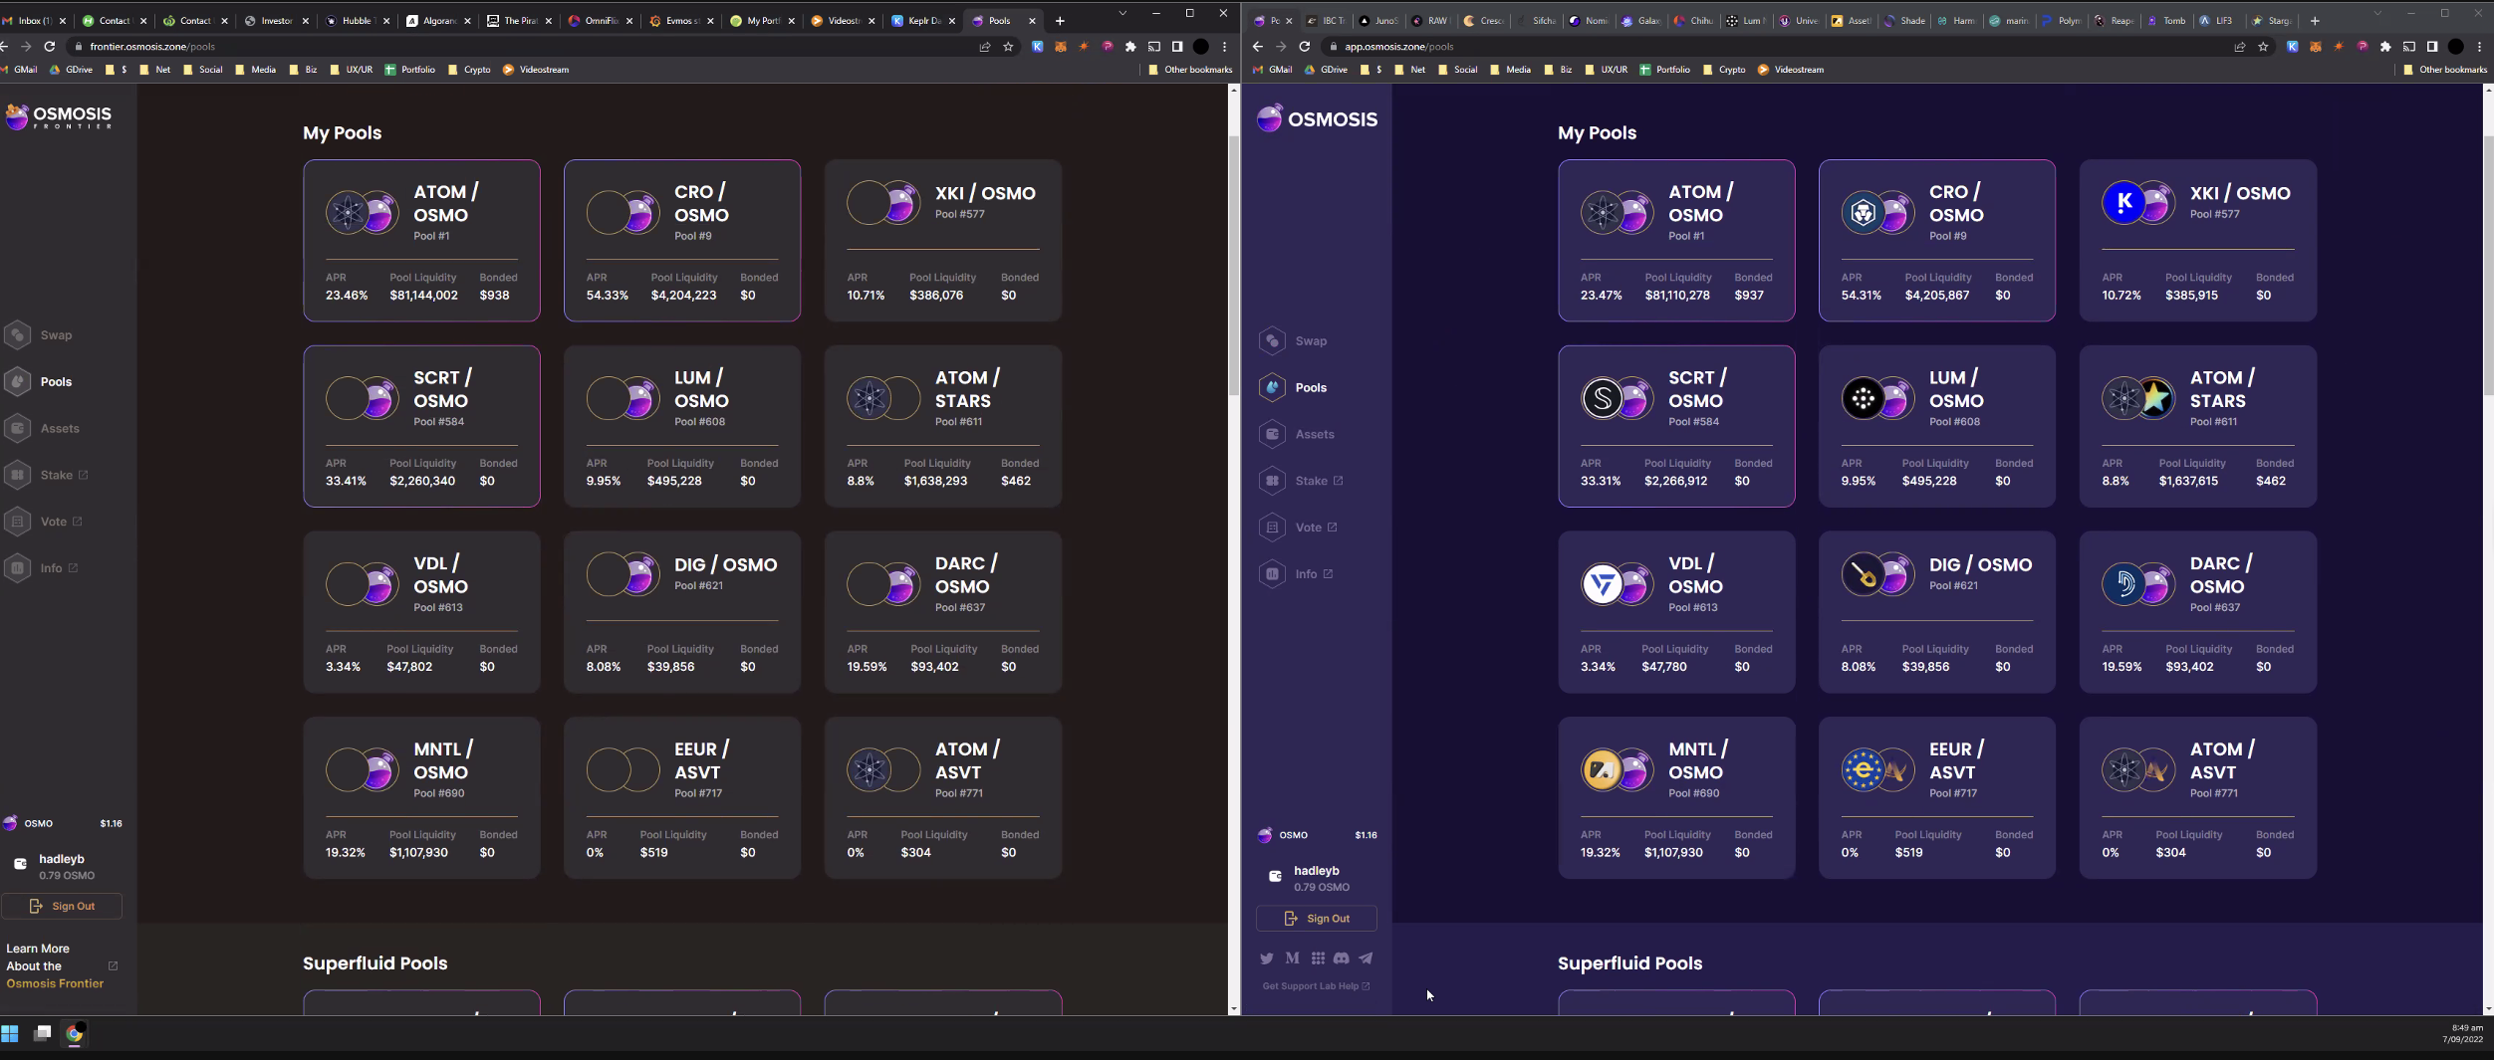This screenshot has height=1060, width=2494.
Task: Open the Vote page from the sidebar
Action: point(18,521)
